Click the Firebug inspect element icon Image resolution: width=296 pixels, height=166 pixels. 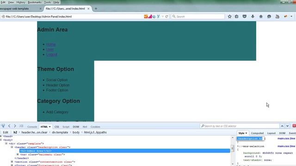click(3, 126)
